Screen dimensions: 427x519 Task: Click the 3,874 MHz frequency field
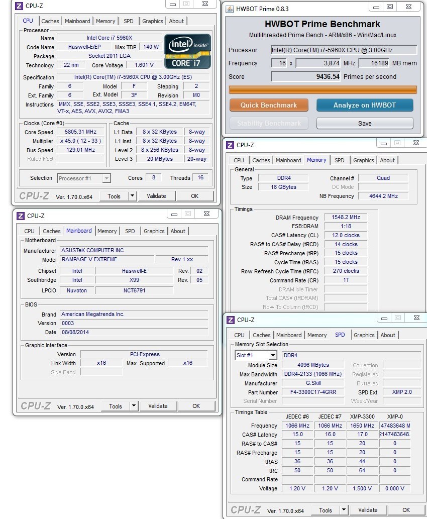[318, 63]
